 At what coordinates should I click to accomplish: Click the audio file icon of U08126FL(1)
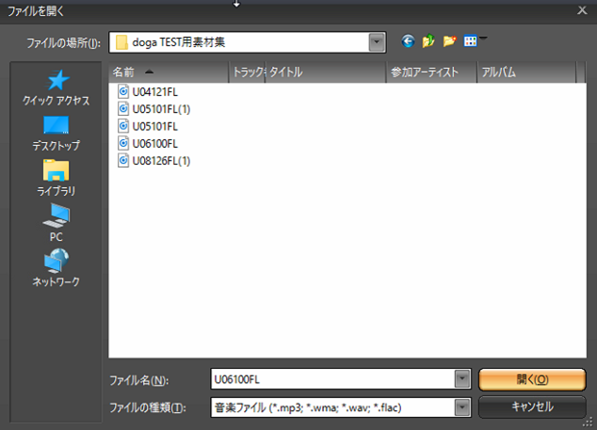click(x=123, y=161)
